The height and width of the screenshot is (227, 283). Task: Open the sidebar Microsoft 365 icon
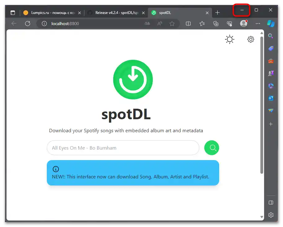[x=271, y=86]
